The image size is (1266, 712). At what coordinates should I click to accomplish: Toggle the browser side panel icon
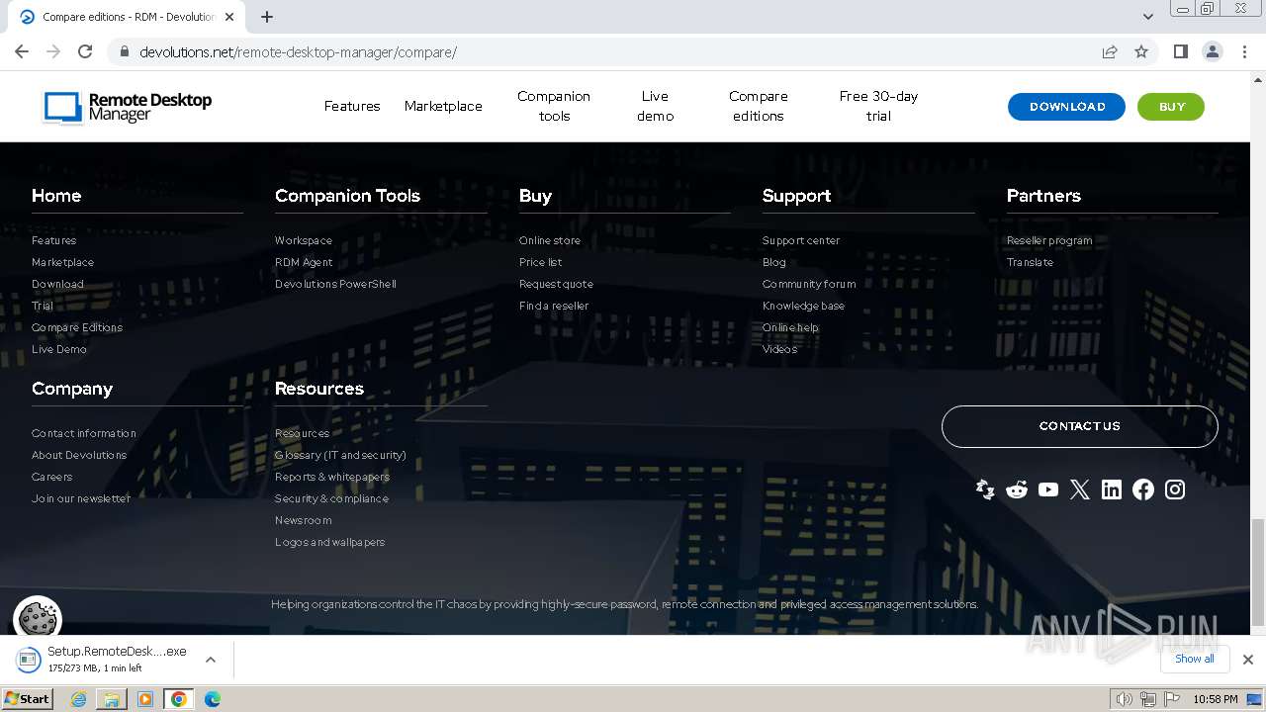click(1181, 51)
